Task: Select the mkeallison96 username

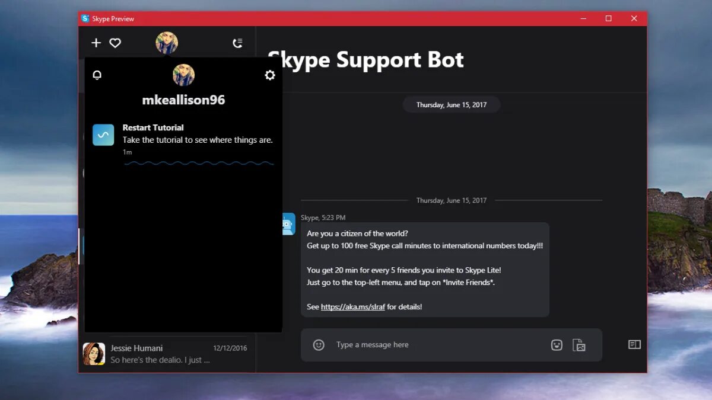Action: [x=184, y=100]
